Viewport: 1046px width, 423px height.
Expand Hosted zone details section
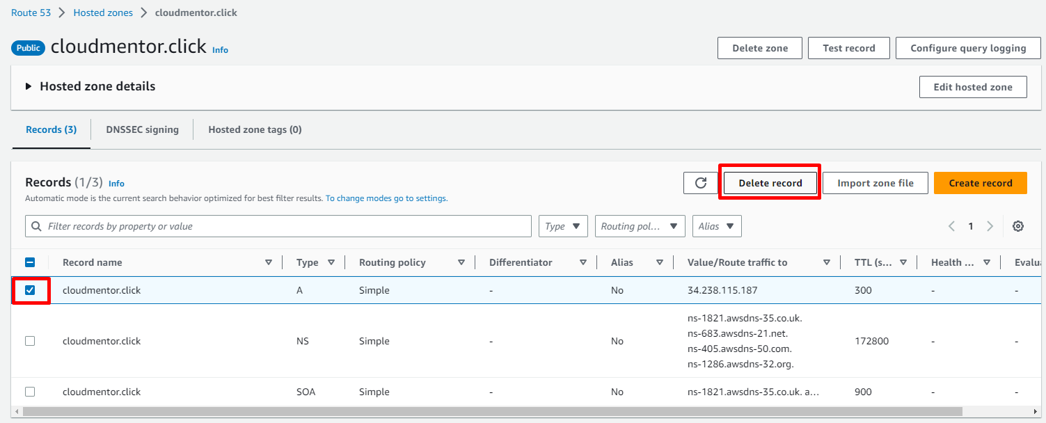coord(29,87)
